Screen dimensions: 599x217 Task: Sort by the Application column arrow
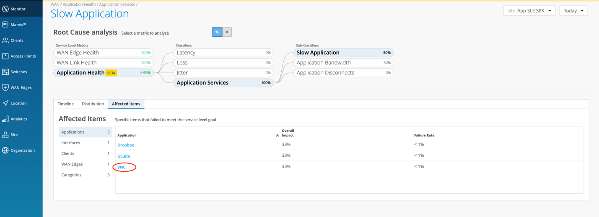[x=277, y=135]
